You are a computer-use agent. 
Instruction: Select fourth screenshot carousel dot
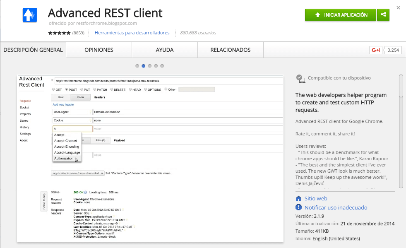[156, 66]
